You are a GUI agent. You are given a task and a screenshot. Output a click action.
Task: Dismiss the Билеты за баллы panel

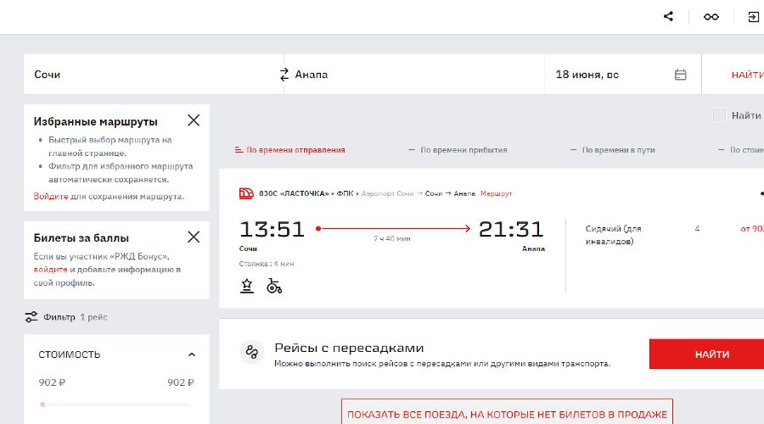pyautogui.click(x=194, y=237)
